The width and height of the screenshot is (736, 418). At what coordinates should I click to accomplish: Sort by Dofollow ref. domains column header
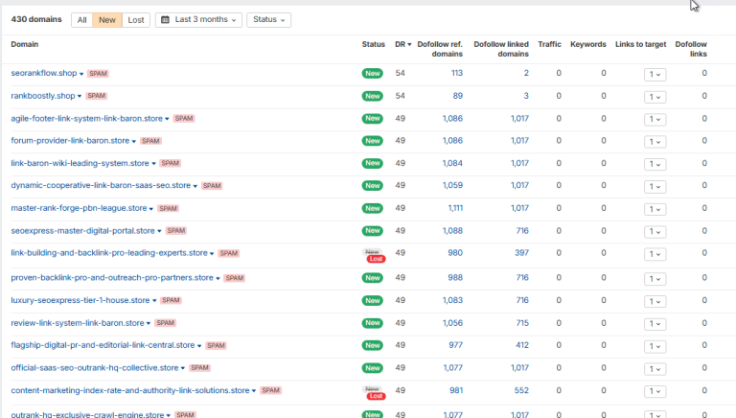(x=440, y=49)
